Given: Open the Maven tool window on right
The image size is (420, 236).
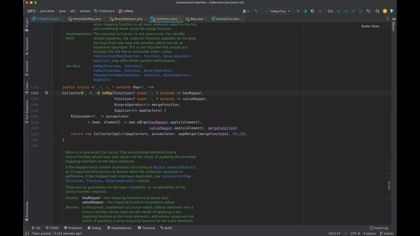Looking at the screenshot, I should pyautogui.click(x=394, y=25).
